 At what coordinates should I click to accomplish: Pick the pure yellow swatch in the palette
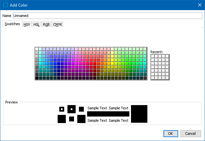pyautogui.click(x=112, y=63)
